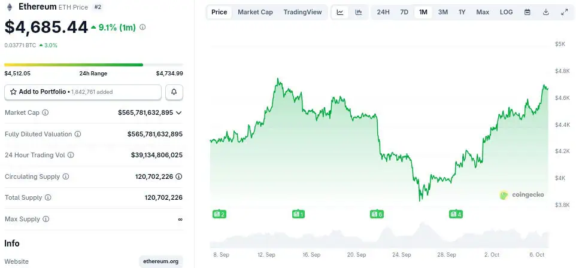576x268 pixels.
Task: Select the Max time range
Action: [483, 12]
